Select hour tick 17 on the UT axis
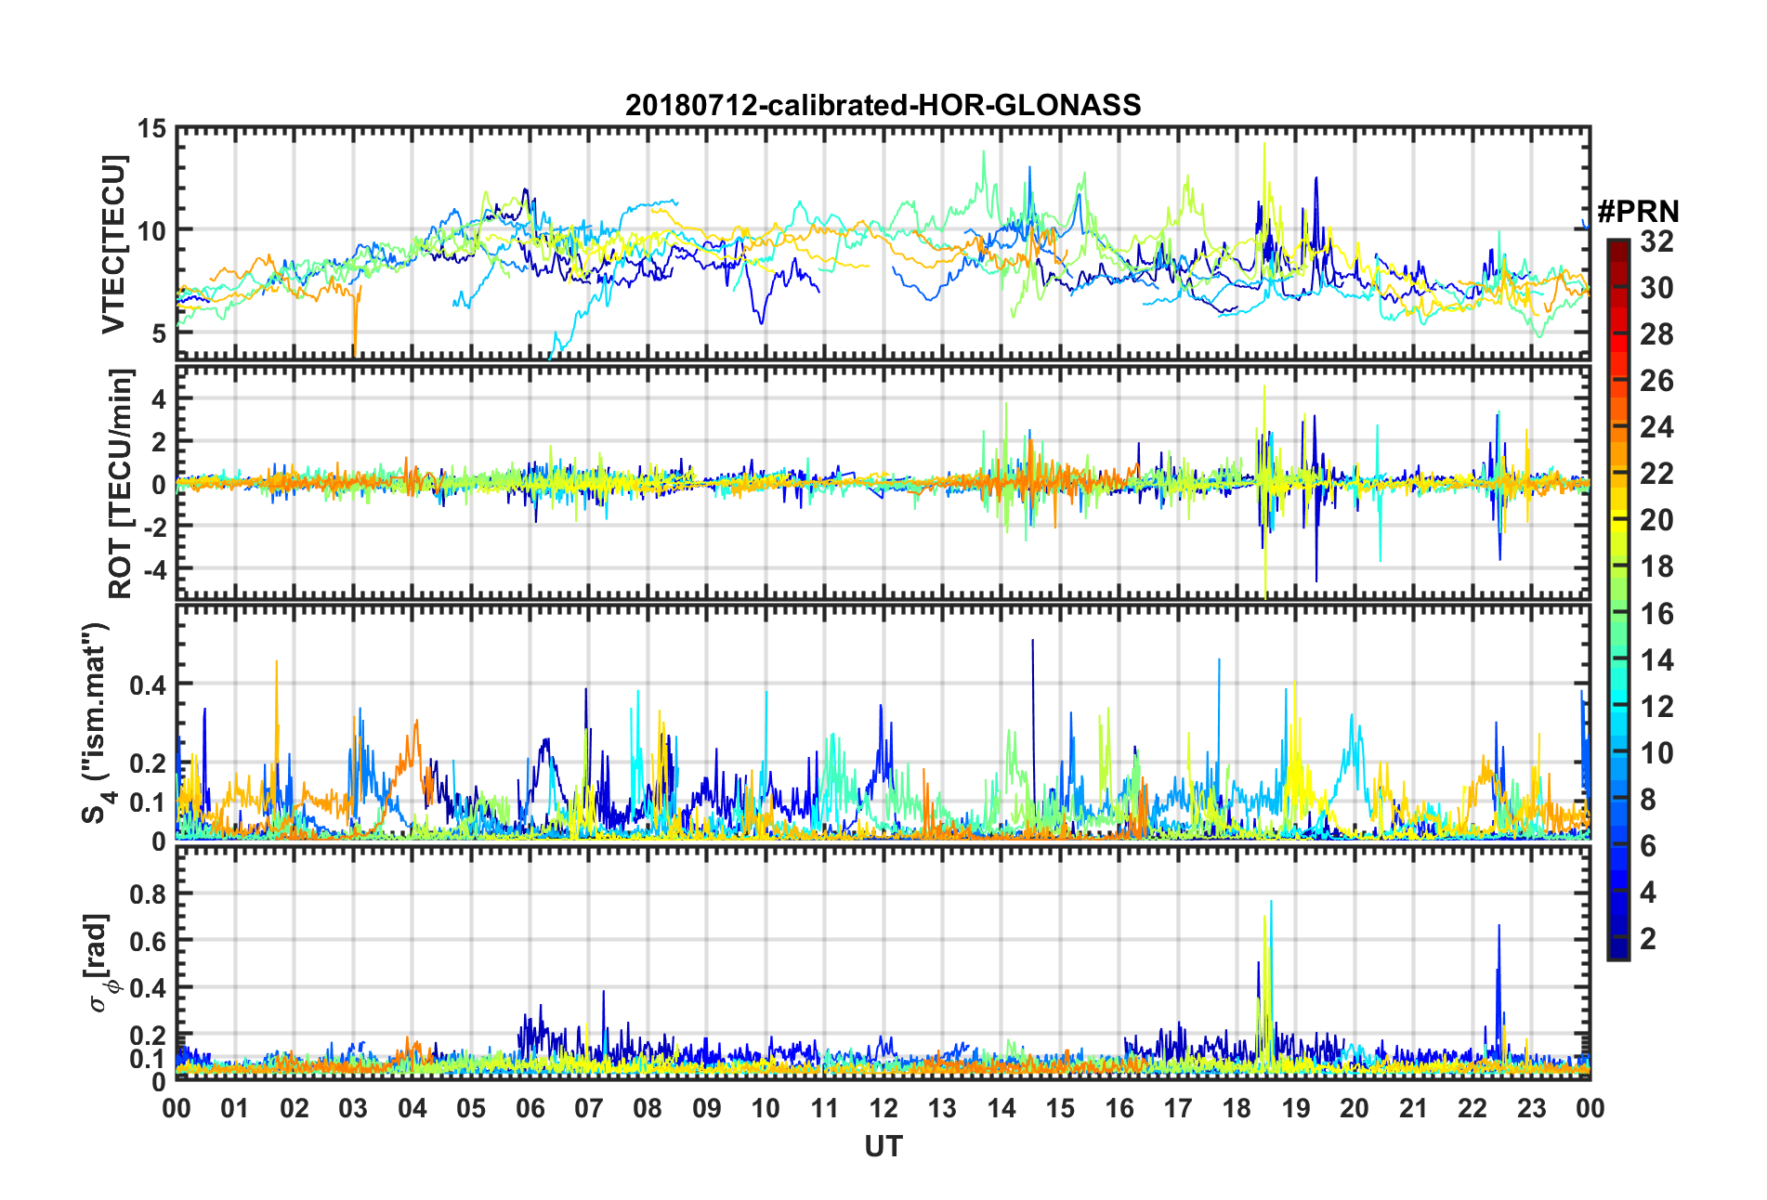Viewport: 1767px width, 1200px height. [1178, 1108]
